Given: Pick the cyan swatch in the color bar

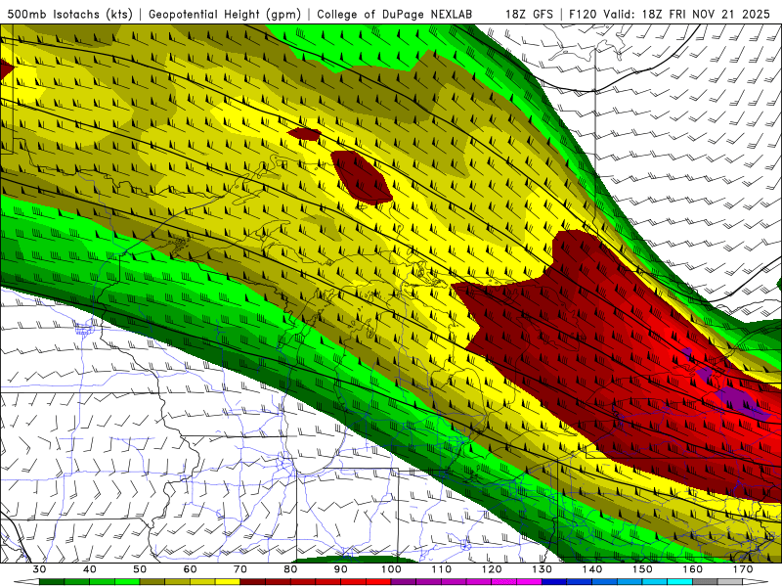Looking at the screenshot, I should (679, 581).
